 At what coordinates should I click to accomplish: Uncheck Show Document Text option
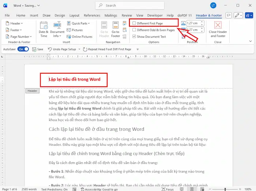[x=134, y=36]
